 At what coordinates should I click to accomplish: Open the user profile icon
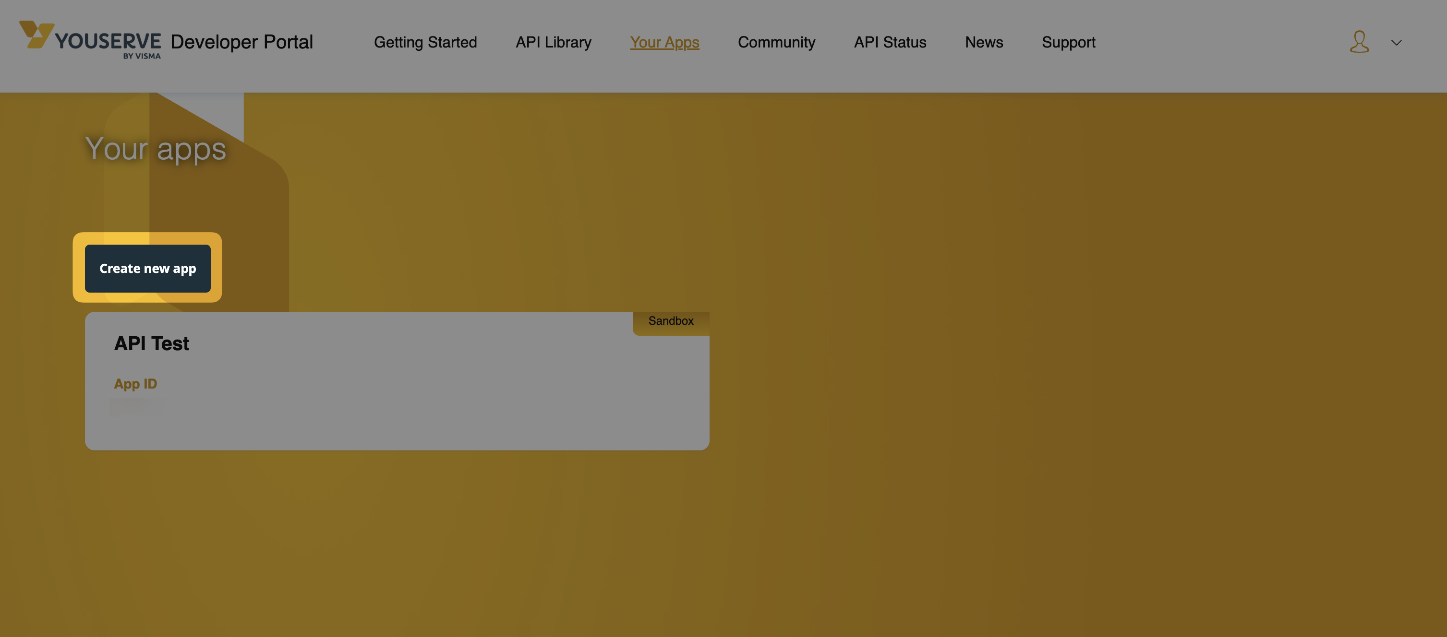[1359, 42]
